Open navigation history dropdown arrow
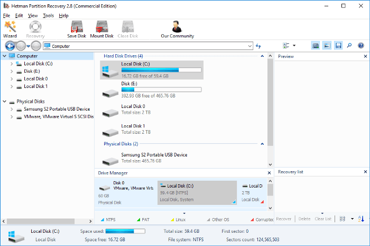 (x=29, y=46)
